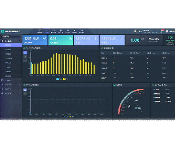
Task: Toggle the cyan series in bar chart legend
Action: coord(59,79)
